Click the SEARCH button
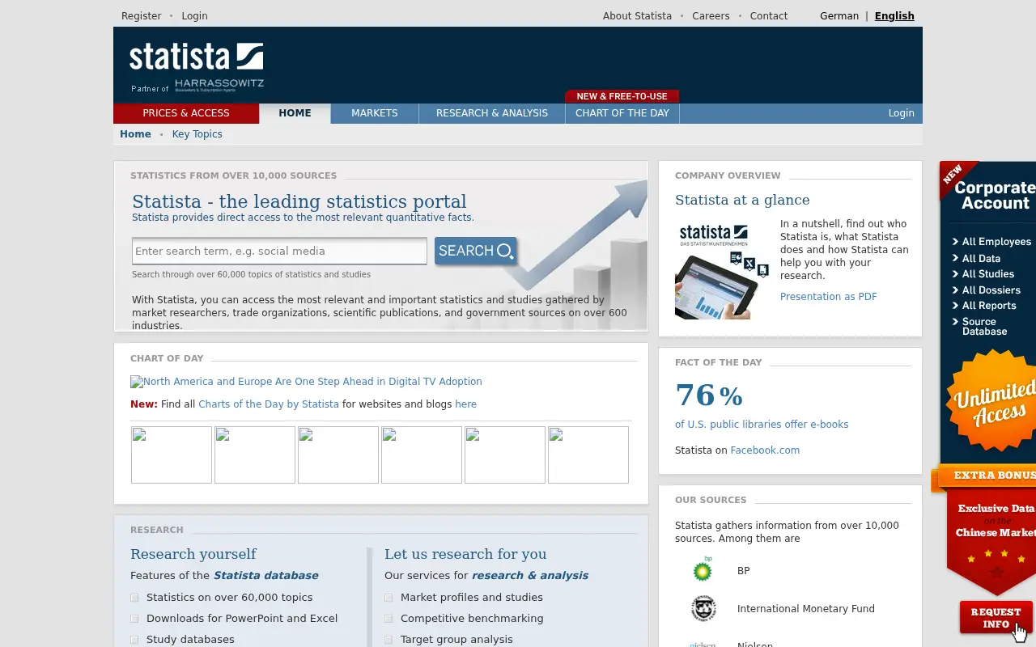The height and width of the screenshot is (647, 1036). click(476, 251)
